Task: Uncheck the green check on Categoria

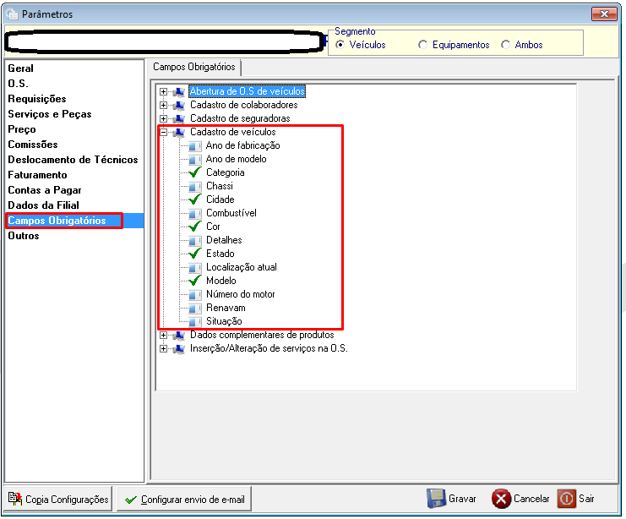Action: coord(195,172)
